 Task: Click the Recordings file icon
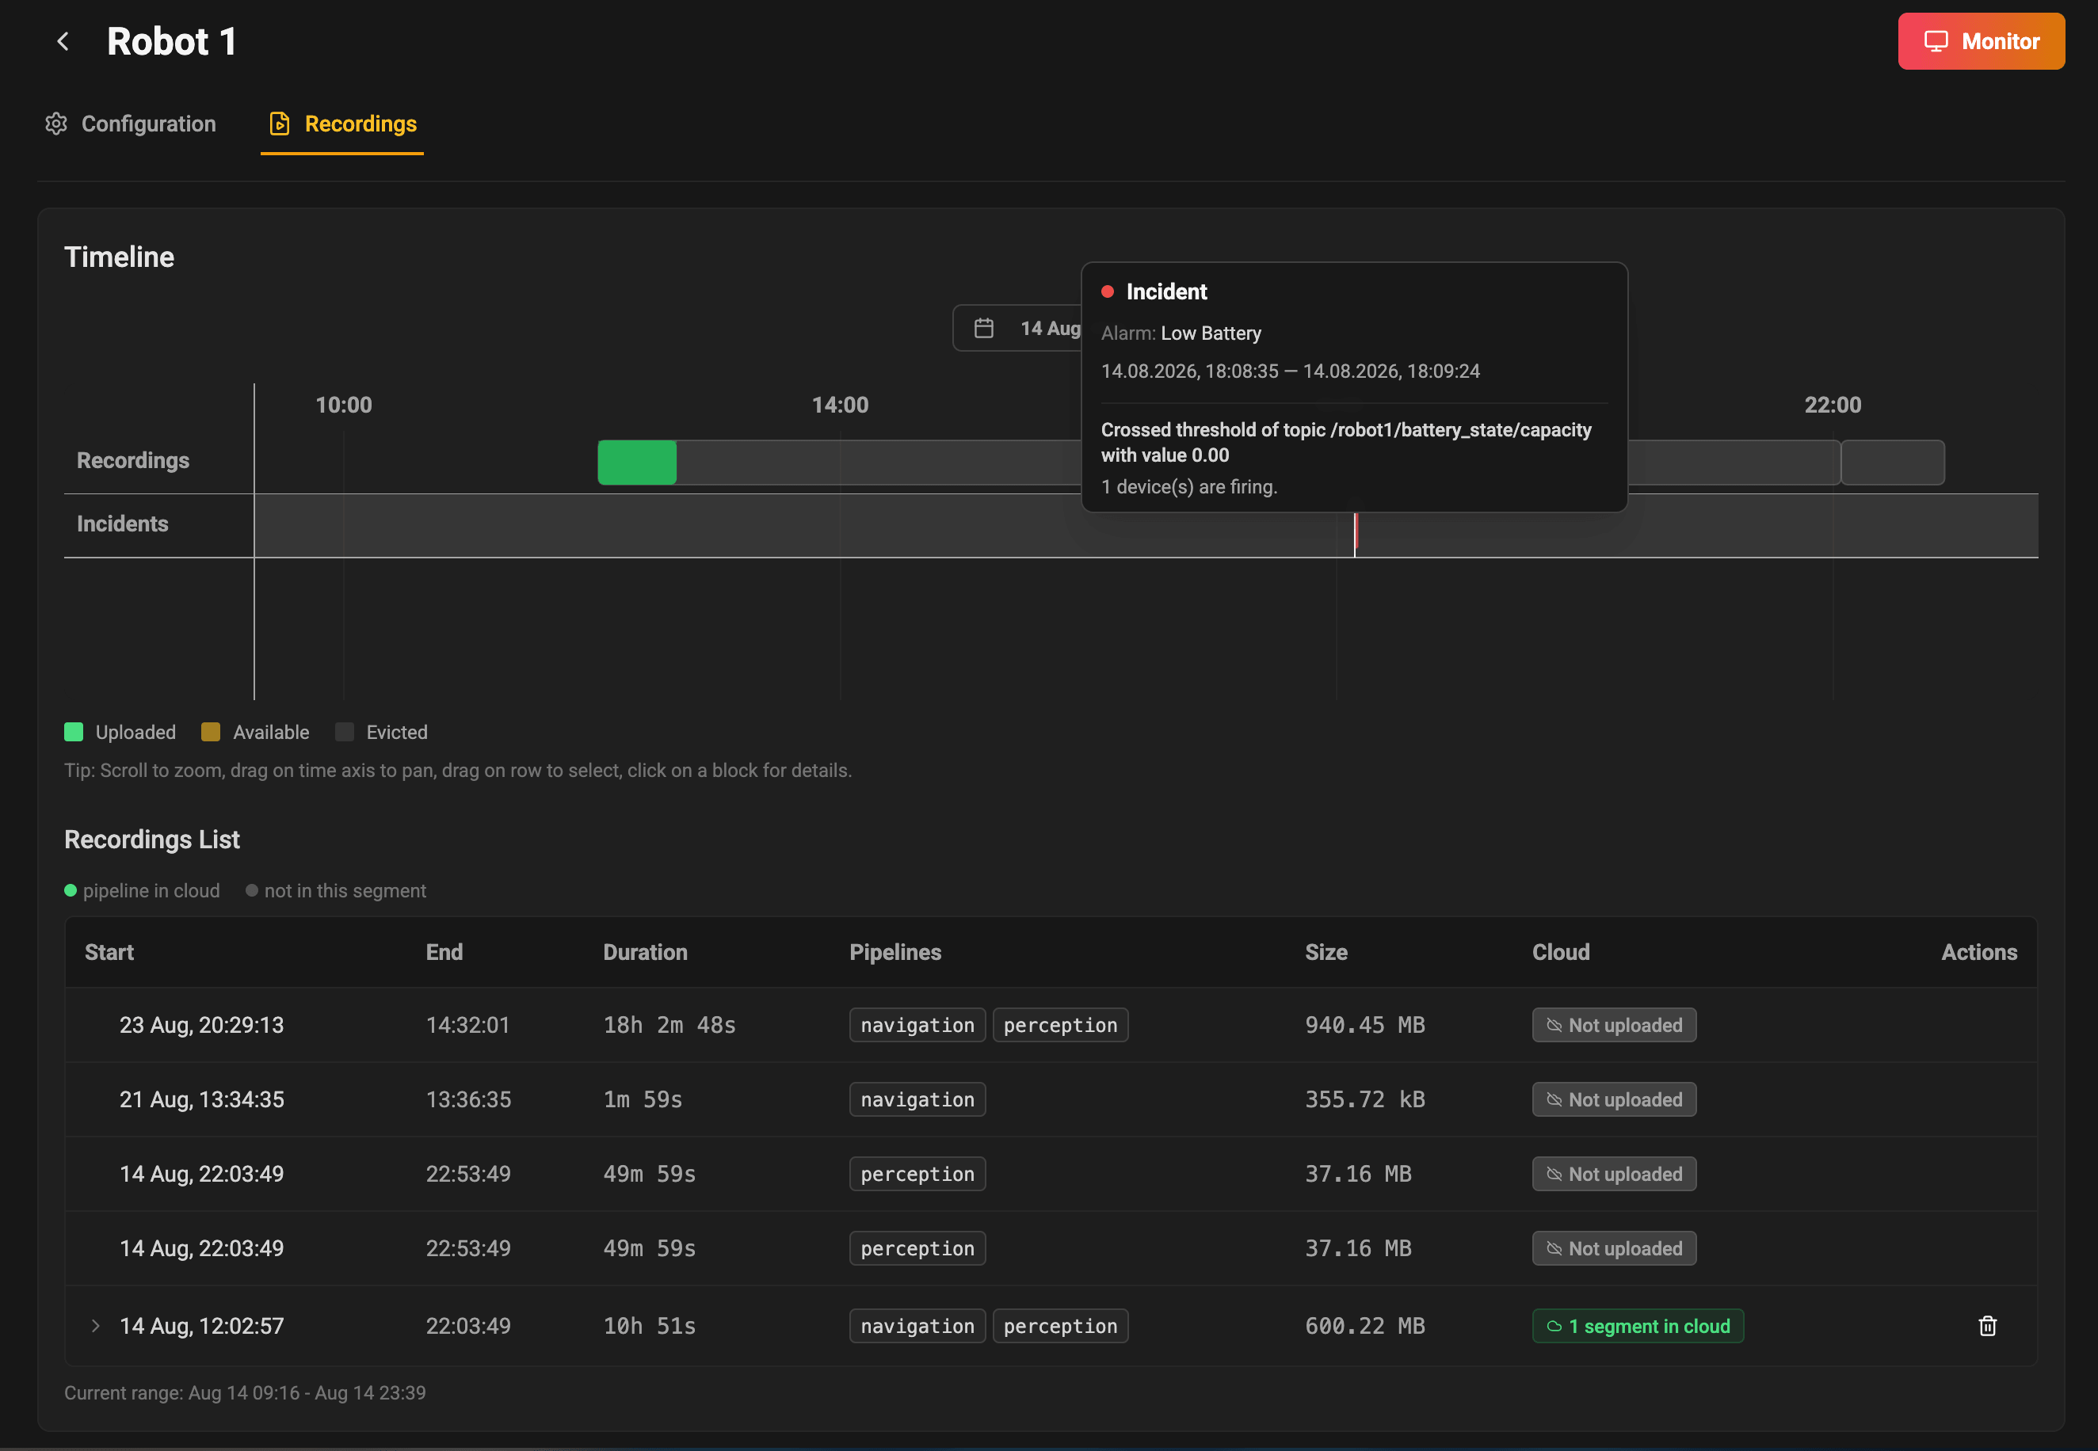[x=280, y=124]
